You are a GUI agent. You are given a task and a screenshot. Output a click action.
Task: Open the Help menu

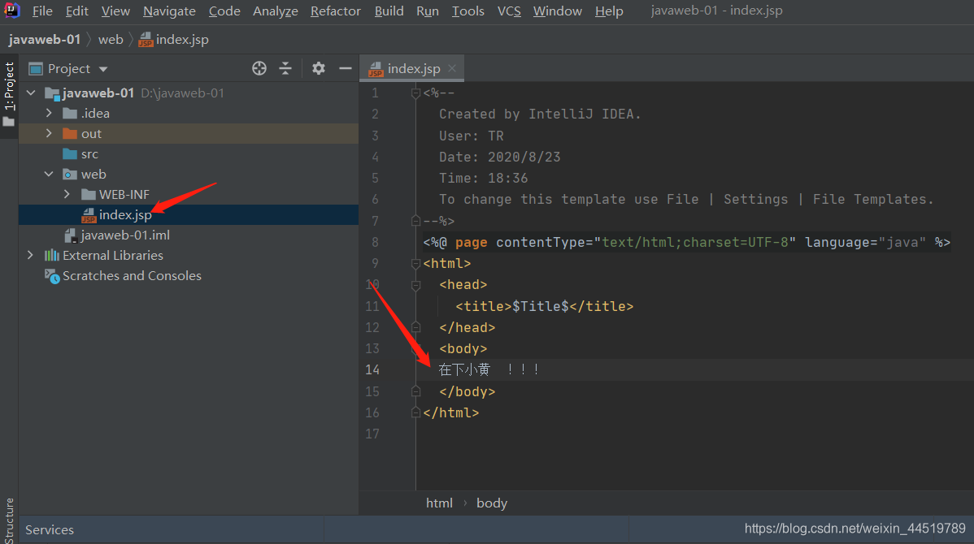click(x=609, y=11)
